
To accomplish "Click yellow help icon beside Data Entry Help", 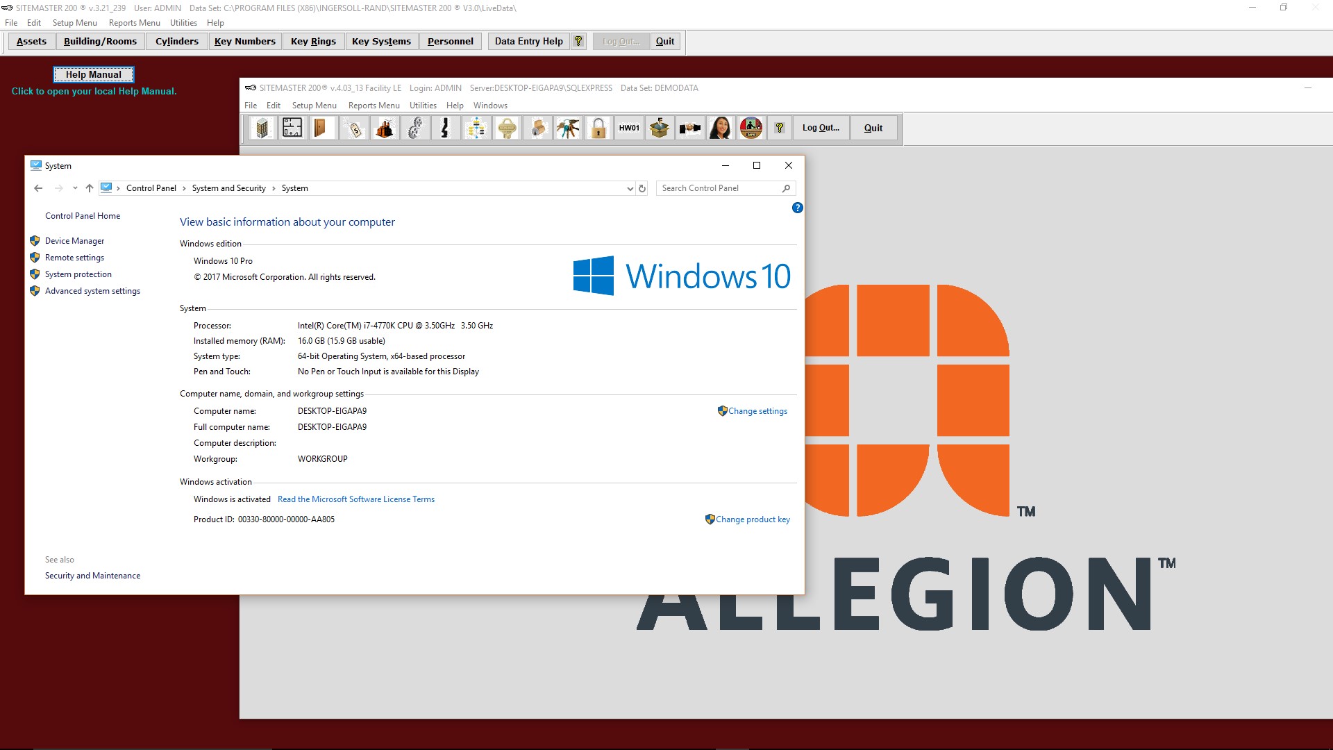I will coord(578,41).
